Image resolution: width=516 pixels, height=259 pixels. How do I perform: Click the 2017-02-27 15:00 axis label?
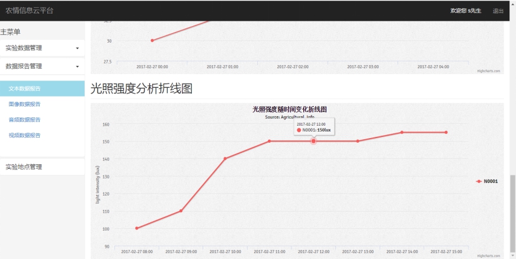pos(446,252)
